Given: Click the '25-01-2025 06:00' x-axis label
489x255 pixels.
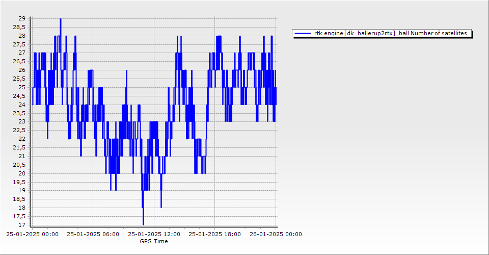Looking at the screenshot, I should (x=93, y=235).
